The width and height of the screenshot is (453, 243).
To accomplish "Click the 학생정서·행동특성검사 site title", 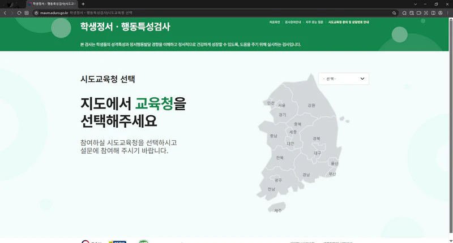I will 125,27.
